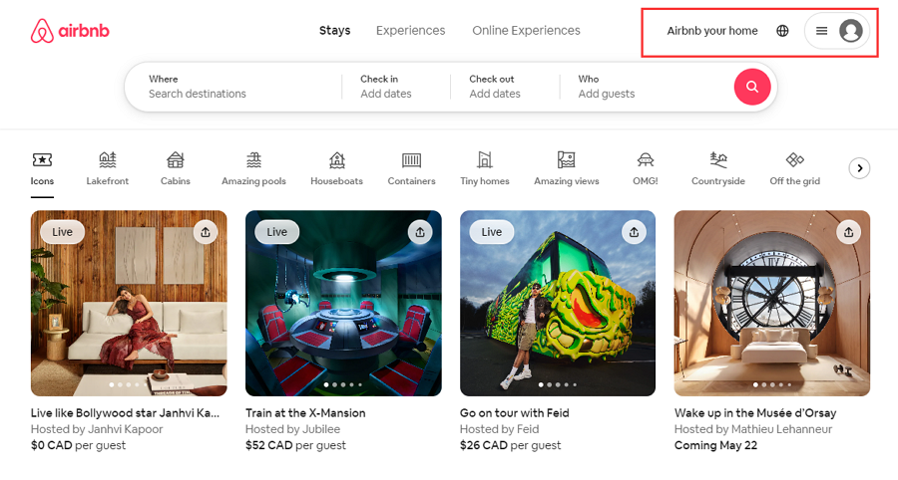Open the Who guests selector

[x=639, y=87]
